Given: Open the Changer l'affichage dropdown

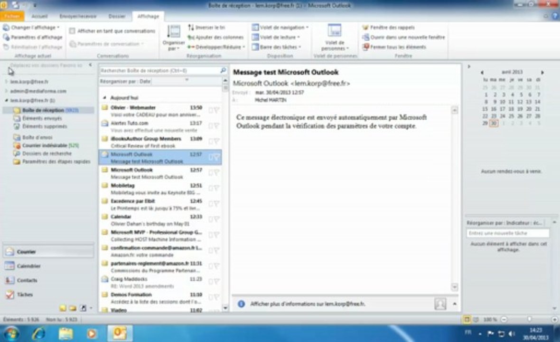Looking at the screenshot, I should click(x=31, y=28).
